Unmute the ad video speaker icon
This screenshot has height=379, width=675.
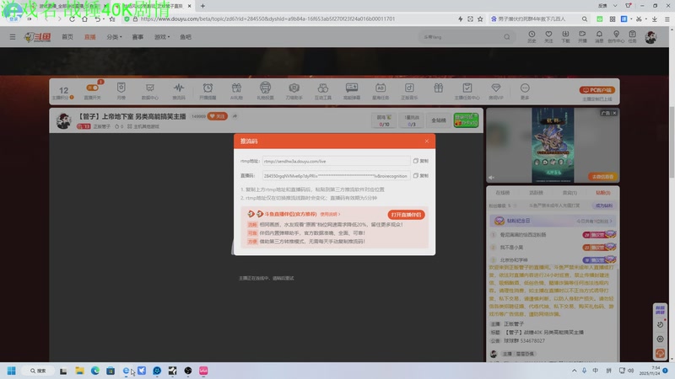[x=491, y=178]
